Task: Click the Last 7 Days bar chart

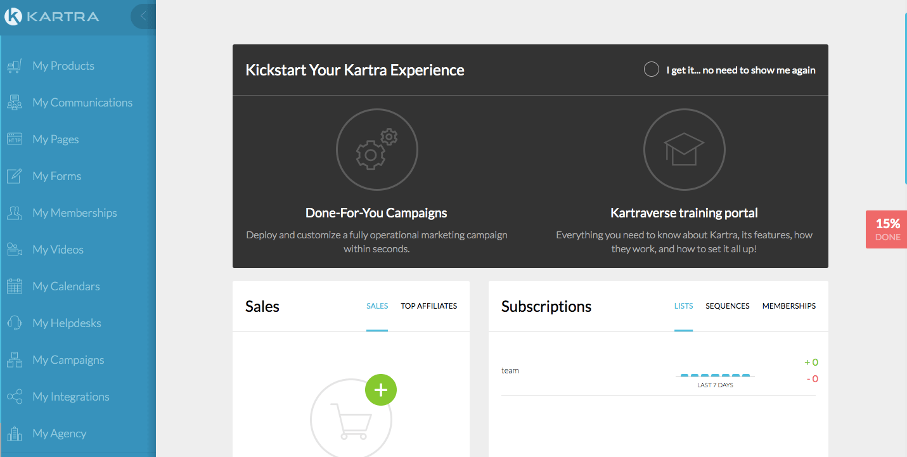Action: point(715,375)
